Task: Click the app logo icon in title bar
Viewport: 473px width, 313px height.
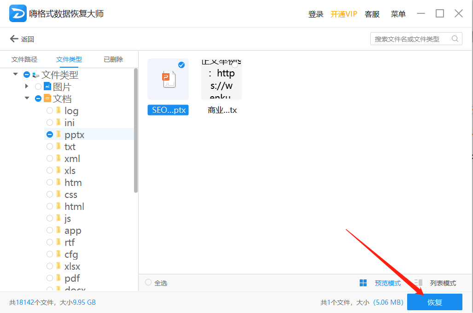Action: click(x=18, y=13)
